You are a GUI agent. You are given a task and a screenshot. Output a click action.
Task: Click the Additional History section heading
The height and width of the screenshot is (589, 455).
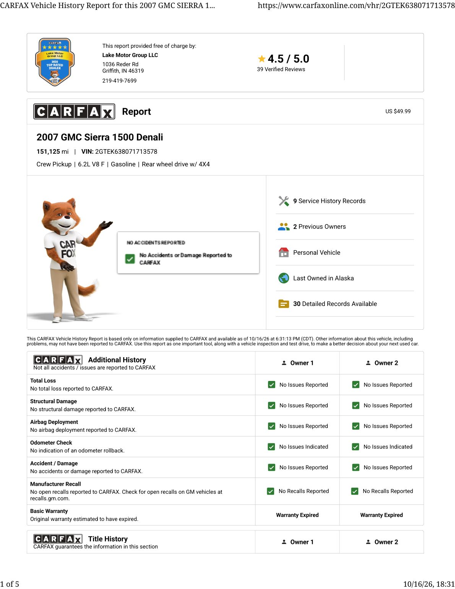click(117, 360)
